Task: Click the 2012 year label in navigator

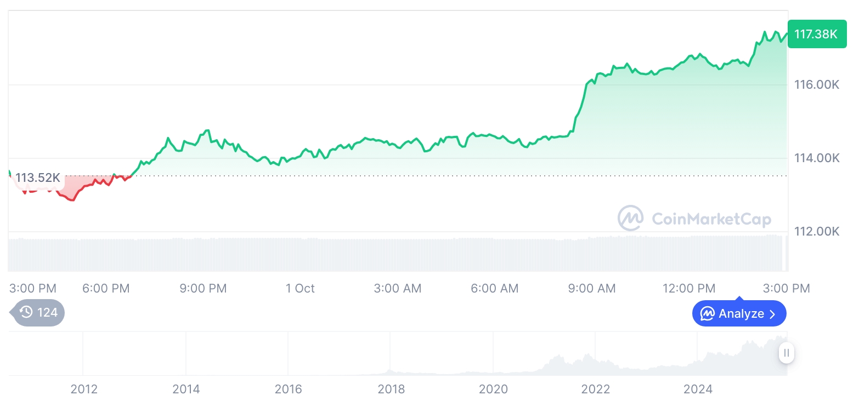Action: 84,389
